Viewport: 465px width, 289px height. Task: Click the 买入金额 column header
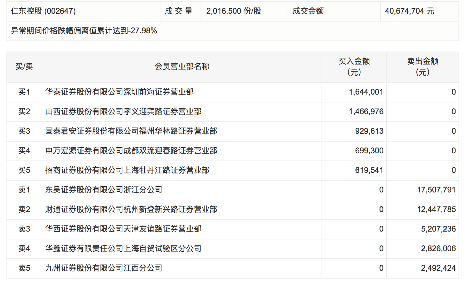tap(354, 67)
